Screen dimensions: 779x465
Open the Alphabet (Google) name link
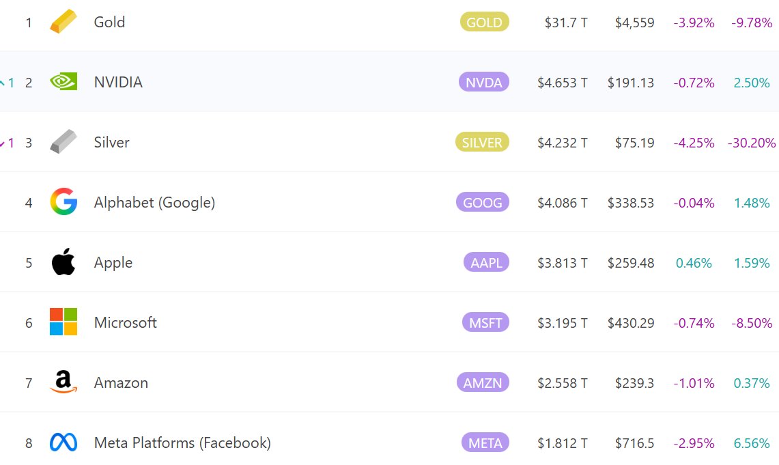(154, 202)
